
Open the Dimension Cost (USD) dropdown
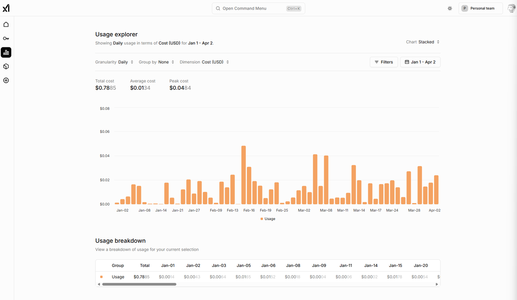(x=204, y=62)
